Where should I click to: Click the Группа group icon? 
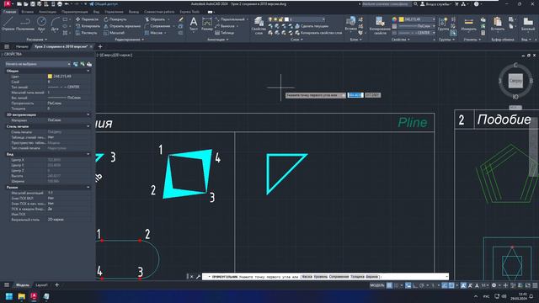tap(444, 24)
